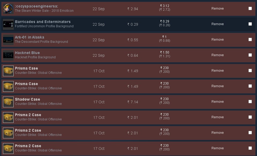Open the Shadow Case item name link
This screenshot has width=257, height=156.
[x=27, y=99]
